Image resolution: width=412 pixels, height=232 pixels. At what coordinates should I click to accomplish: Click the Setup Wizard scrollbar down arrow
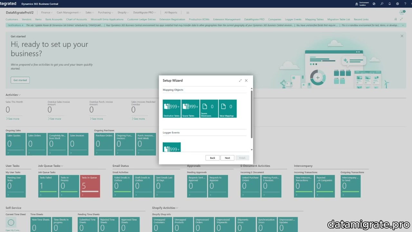251,150
